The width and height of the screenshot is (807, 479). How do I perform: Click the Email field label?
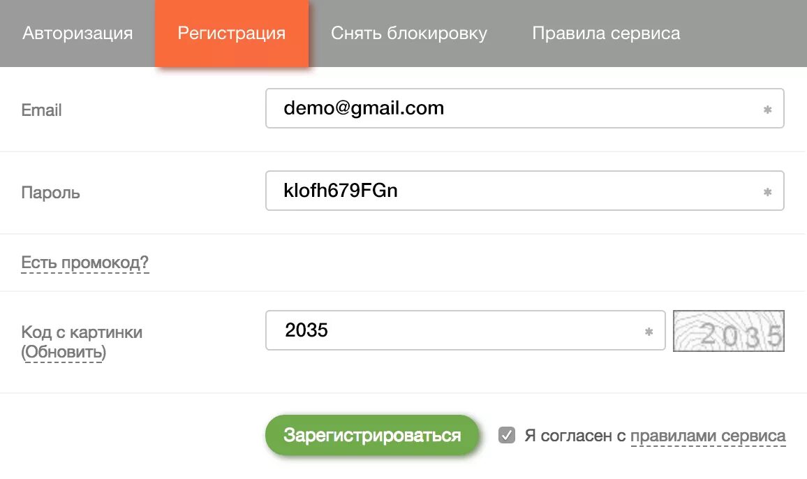(x=42, y=110)
